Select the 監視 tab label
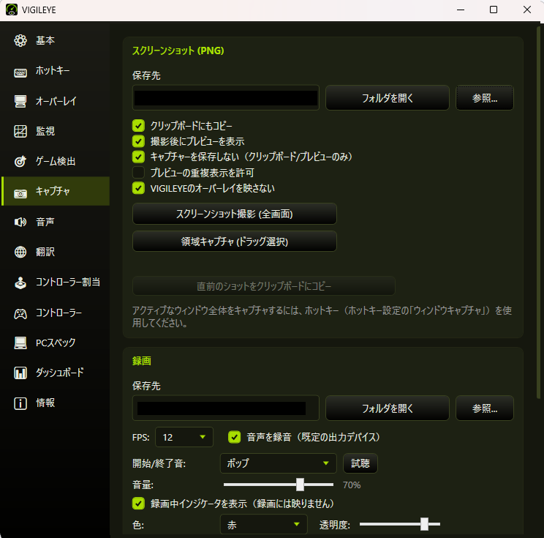Viewport: 544px width, 538px height. 45,131
